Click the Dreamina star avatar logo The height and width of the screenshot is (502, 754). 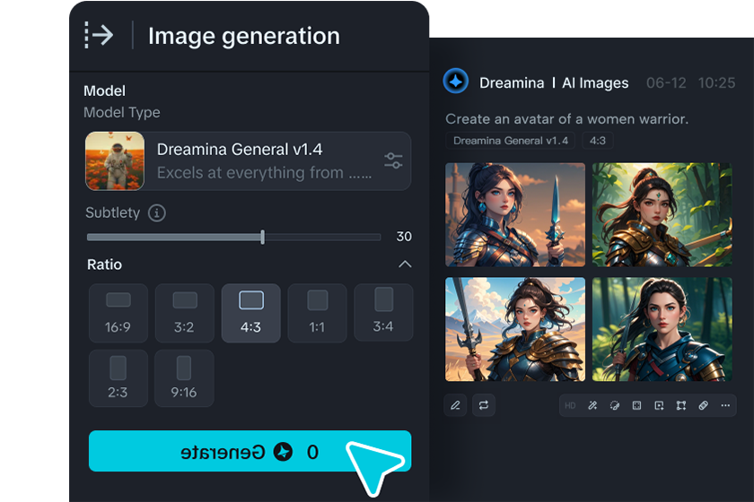[x=456, y=82]
